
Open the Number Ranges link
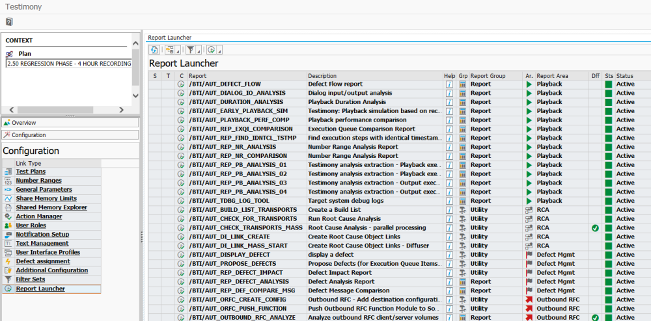coord(38,181)
